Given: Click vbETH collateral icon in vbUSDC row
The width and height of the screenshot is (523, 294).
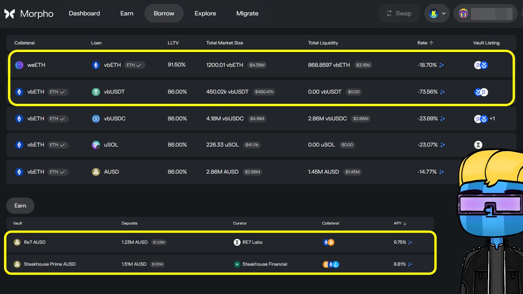Looking at the screenshot, I should pos(19,118).
